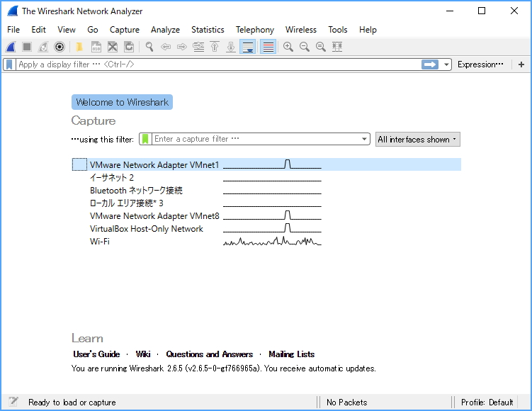Click No Packets status bar text

point(346,402)
